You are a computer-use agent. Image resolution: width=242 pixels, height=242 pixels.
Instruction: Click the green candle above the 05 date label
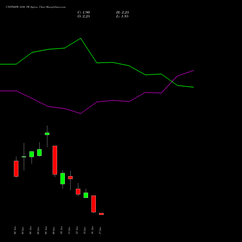[x=39, y=152]
